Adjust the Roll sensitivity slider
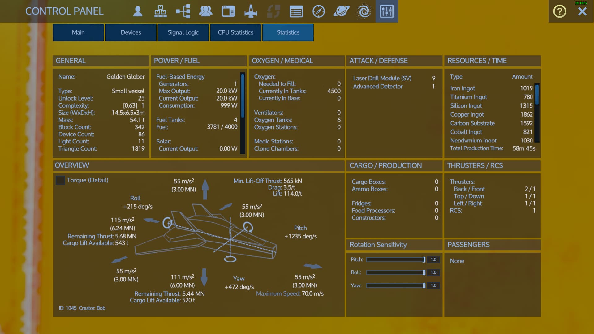The height and width of the screenshot is (334, 594). [x=395, y=272]
